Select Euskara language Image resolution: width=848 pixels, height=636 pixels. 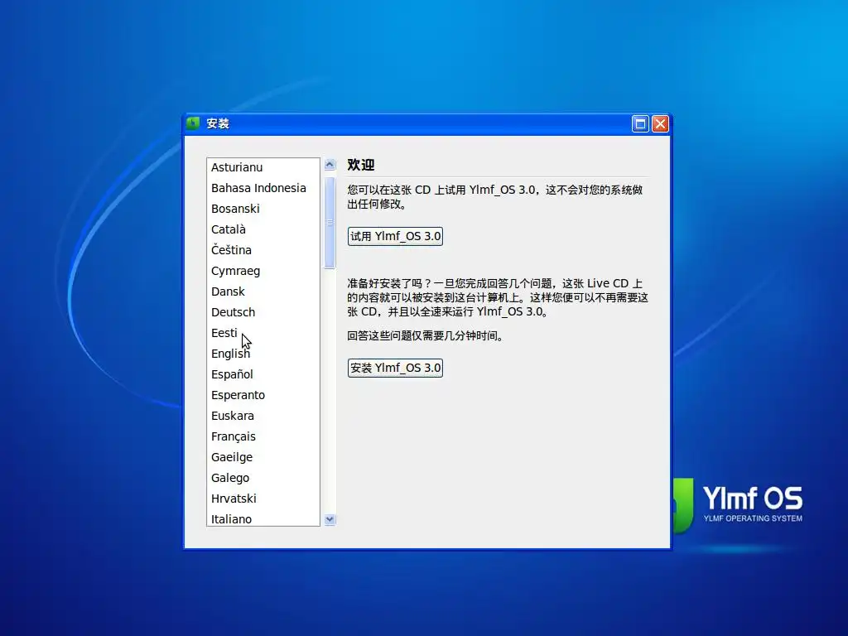263,416
